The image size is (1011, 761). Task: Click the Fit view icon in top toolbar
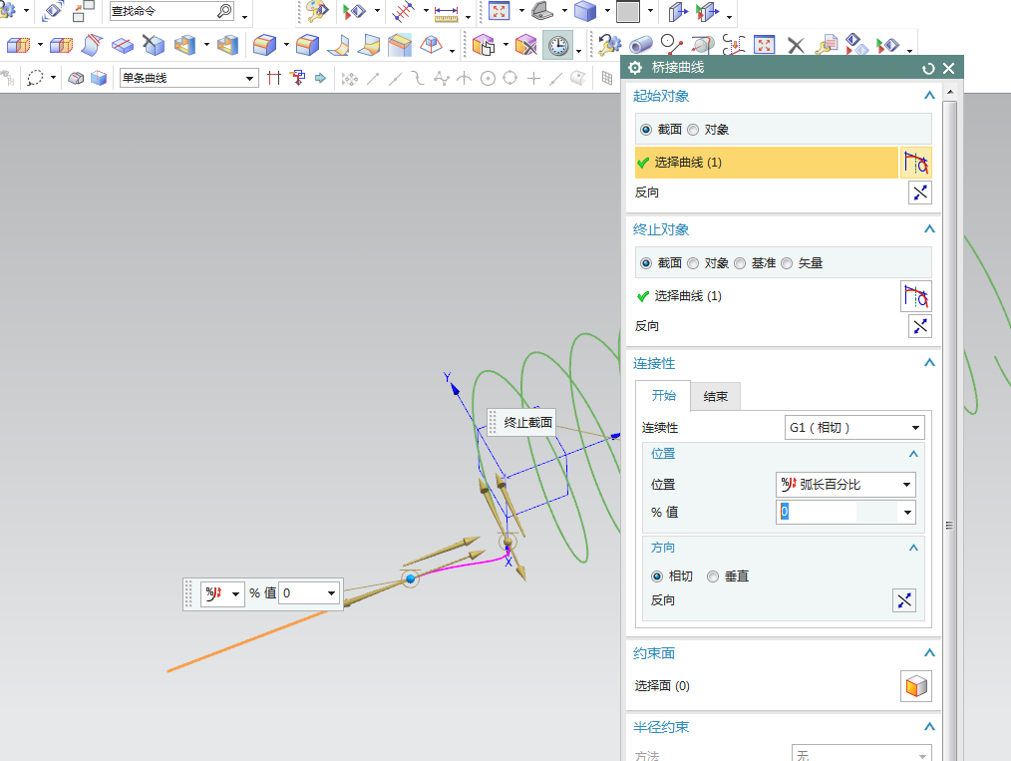(500, 11)
